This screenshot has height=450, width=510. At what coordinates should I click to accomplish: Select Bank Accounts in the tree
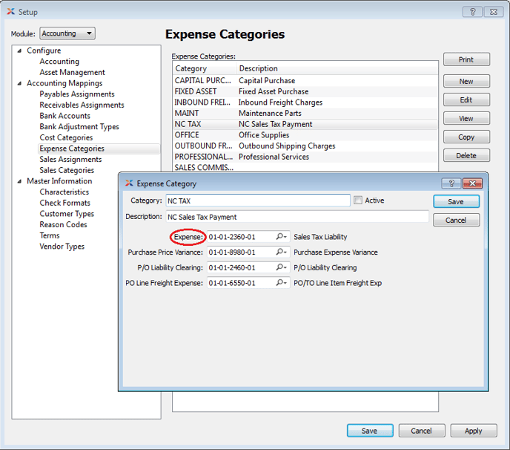point(64,116)
